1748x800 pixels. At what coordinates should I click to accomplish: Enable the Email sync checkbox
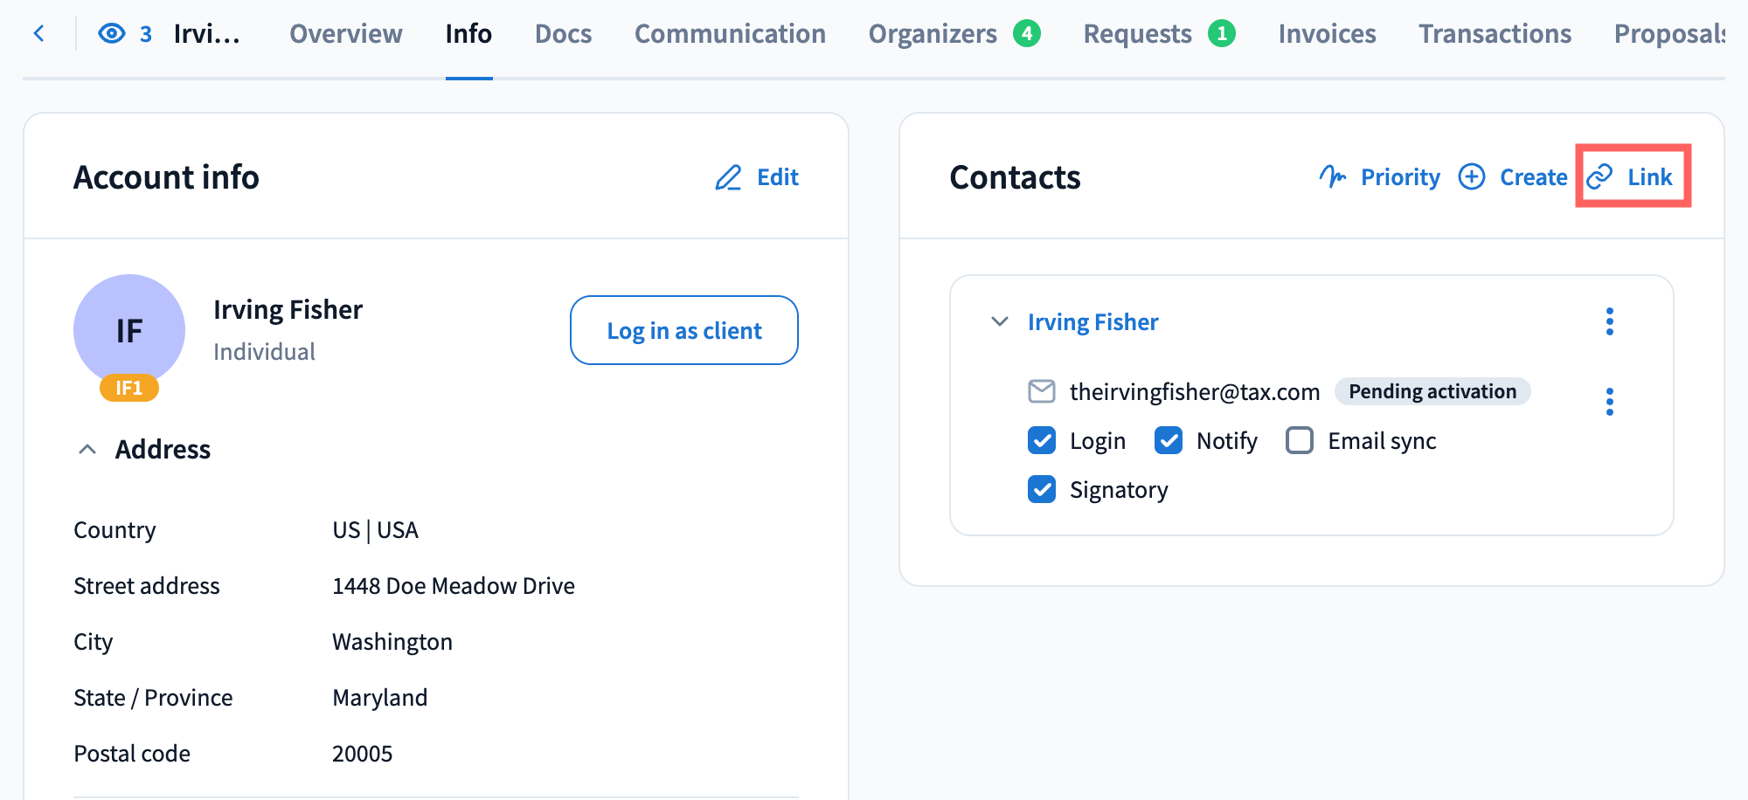[1300, 441]
